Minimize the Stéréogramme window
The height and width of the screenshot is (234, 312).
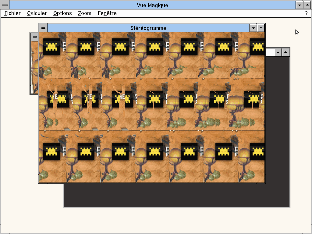[x=253, y=28]
